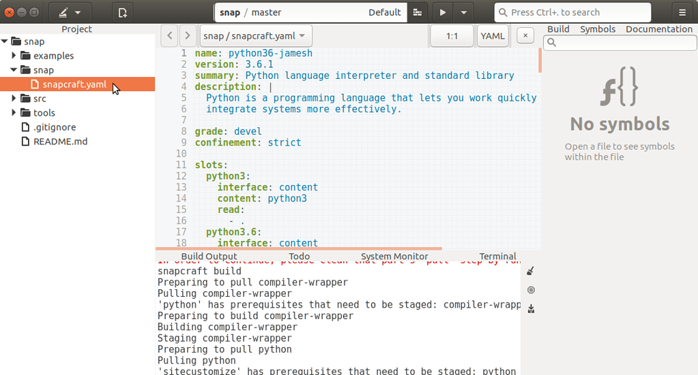Open the run options dropdown arrow

(464, 12)
